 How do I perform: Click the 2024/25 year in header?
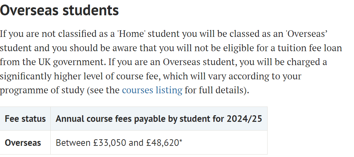244,119
